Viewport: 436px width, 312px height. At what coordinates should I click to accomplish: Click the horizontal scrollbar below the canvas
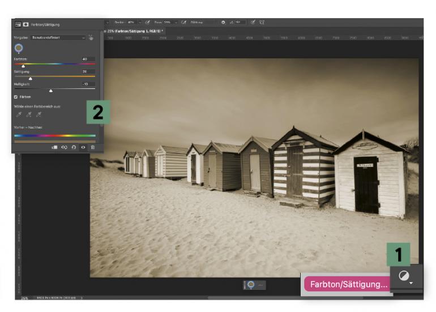point(285,298)
